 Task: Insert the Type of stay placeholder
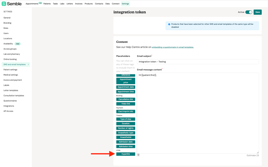(126, 119)
